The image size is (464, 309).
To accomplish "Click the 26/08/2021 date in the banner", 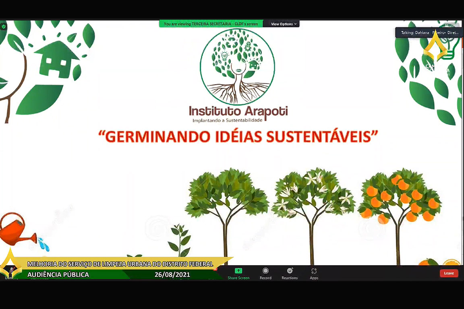I will pos(172,275).
